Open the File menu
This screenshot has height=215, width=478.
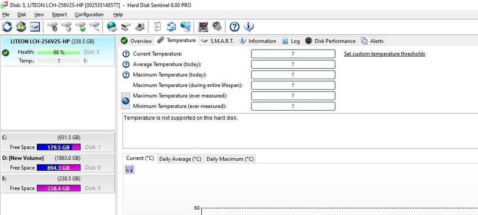[x=6, y=15]
